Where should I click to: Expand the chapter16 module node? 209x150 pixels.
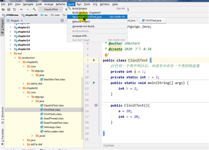click(x=11, y=49)
